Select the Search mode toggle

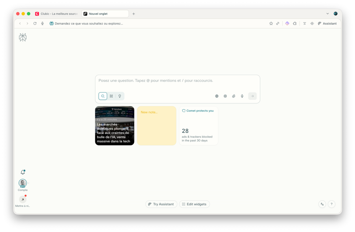103,96
